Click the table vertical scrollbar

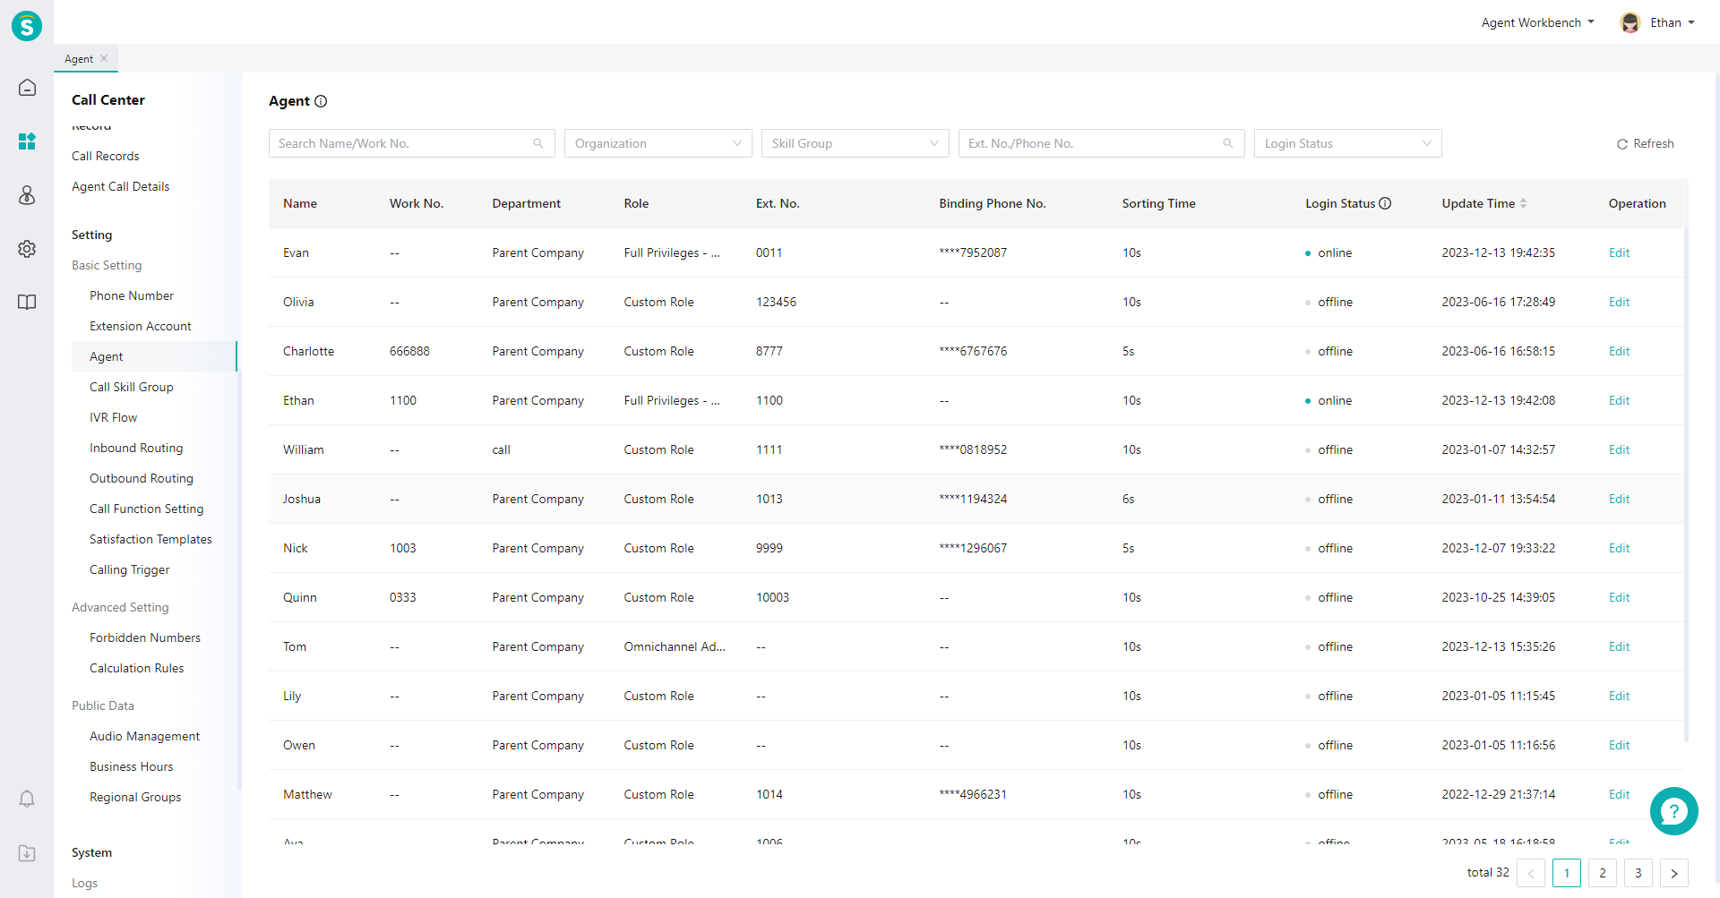pos(1686,483)
